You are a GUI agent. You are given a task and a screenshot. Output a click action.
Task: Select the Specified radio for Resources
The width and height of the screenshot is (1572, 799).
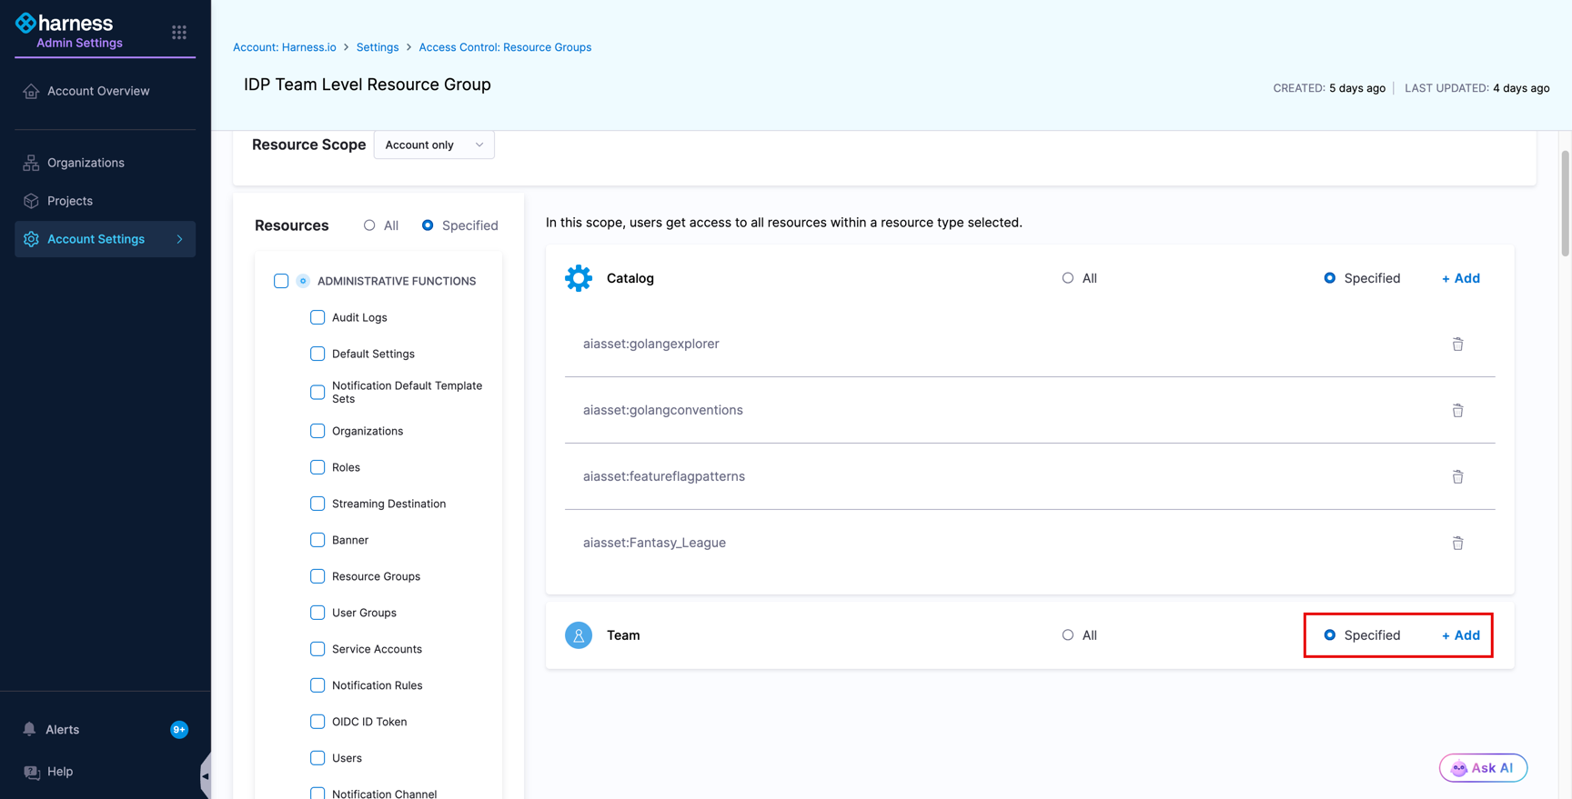[428, 225]
